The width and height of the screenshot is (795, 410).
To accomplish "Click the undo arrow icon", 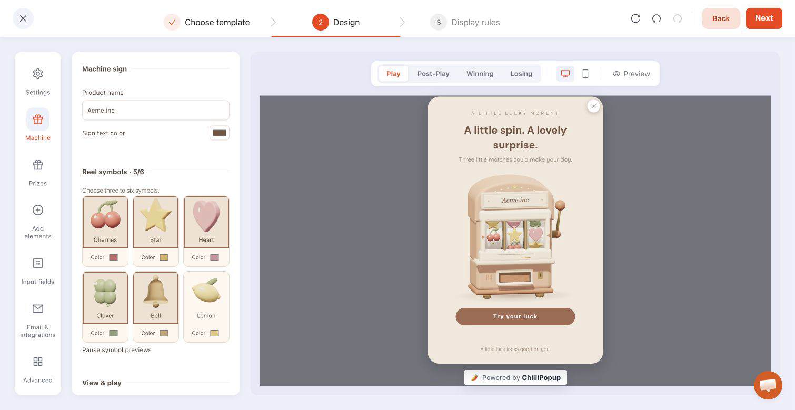I will pos(657,18).
